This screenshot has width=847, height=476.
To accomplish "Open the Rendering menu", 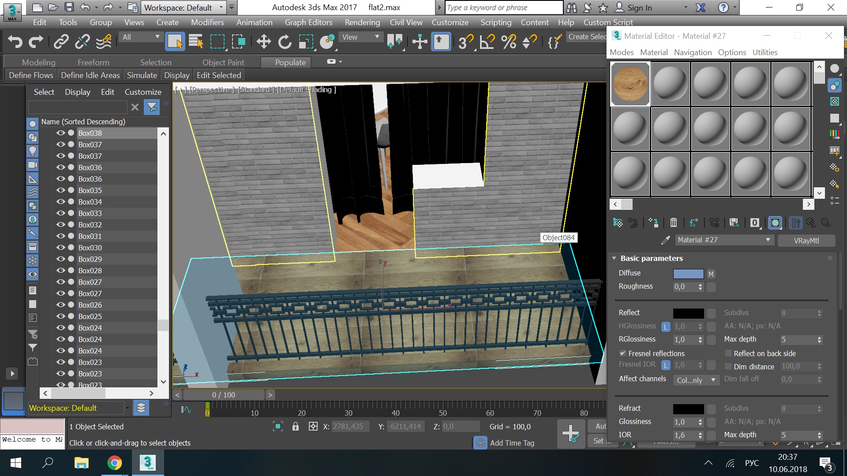I will tap(362, 22).
